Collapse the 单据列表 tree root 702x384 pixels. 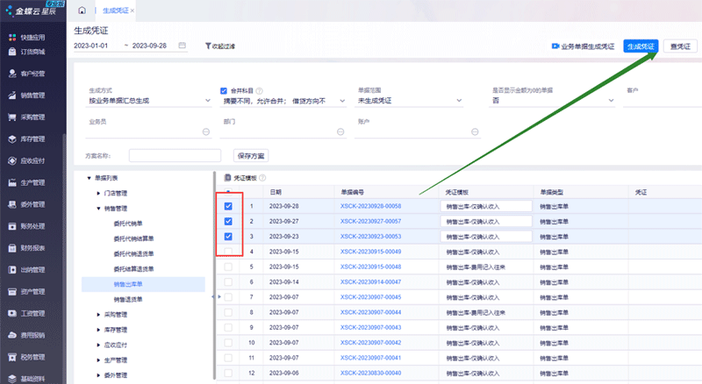pos(90,178)
